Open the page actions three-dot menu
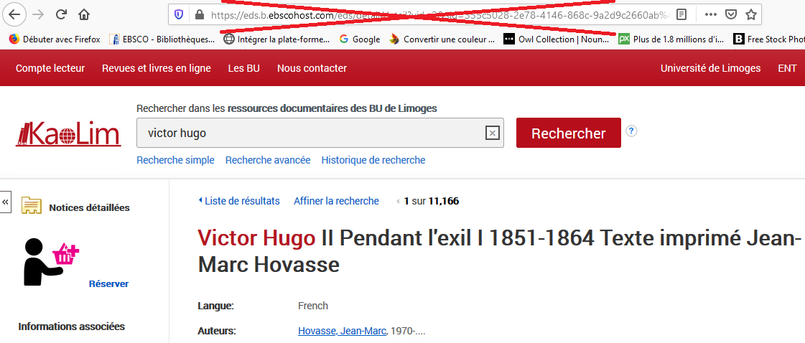 [710, 14]
